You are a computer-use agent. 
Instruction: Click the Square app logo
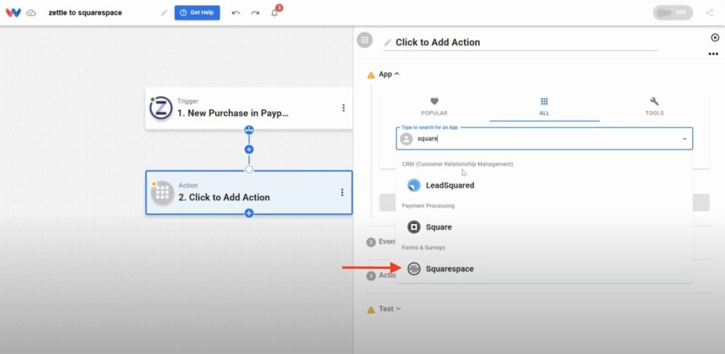[413, 227]
